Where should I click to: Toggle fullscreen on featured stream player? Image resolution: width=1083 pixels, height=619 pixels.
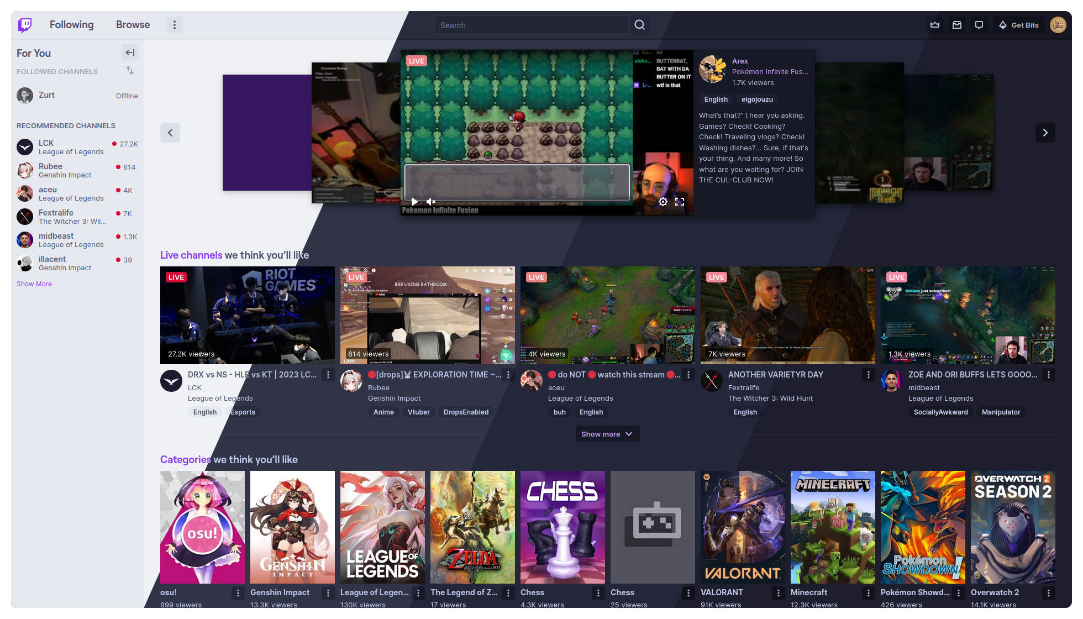pos(680,202)
